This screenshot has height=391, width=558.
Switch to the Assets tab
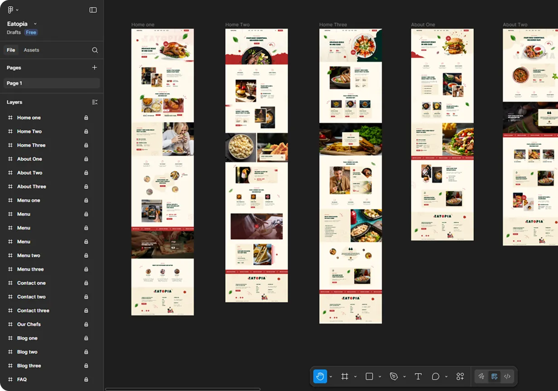tap(31, 50)
